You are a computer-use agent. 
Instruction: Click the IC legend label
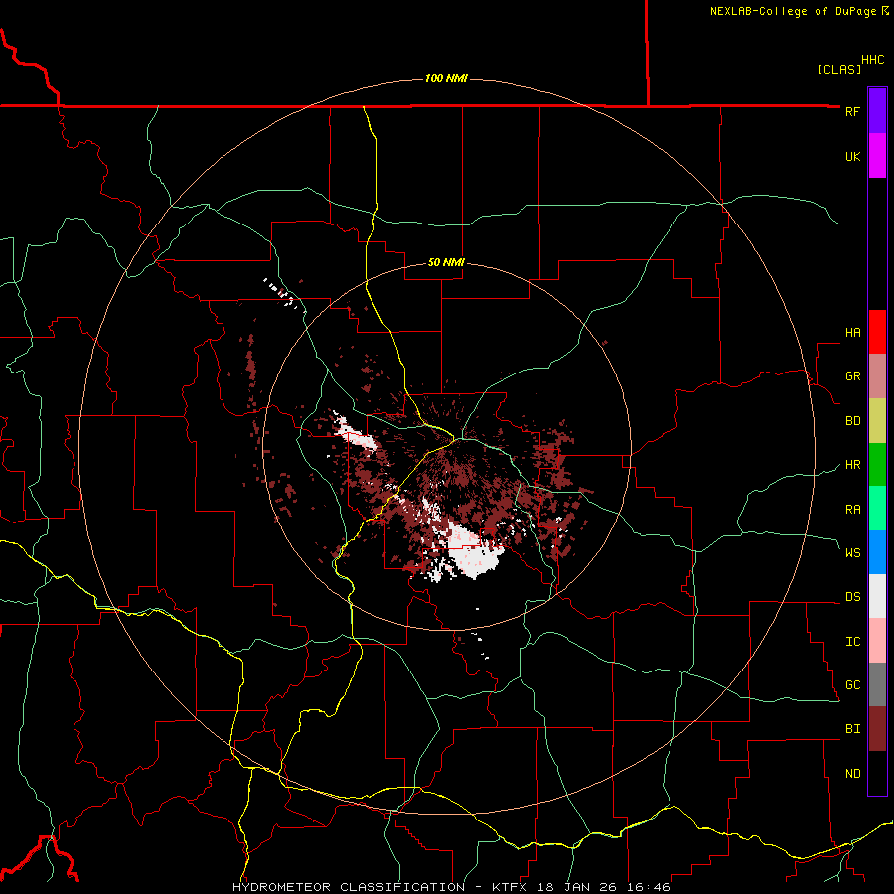pyautogui.click(x=853, y=642)
